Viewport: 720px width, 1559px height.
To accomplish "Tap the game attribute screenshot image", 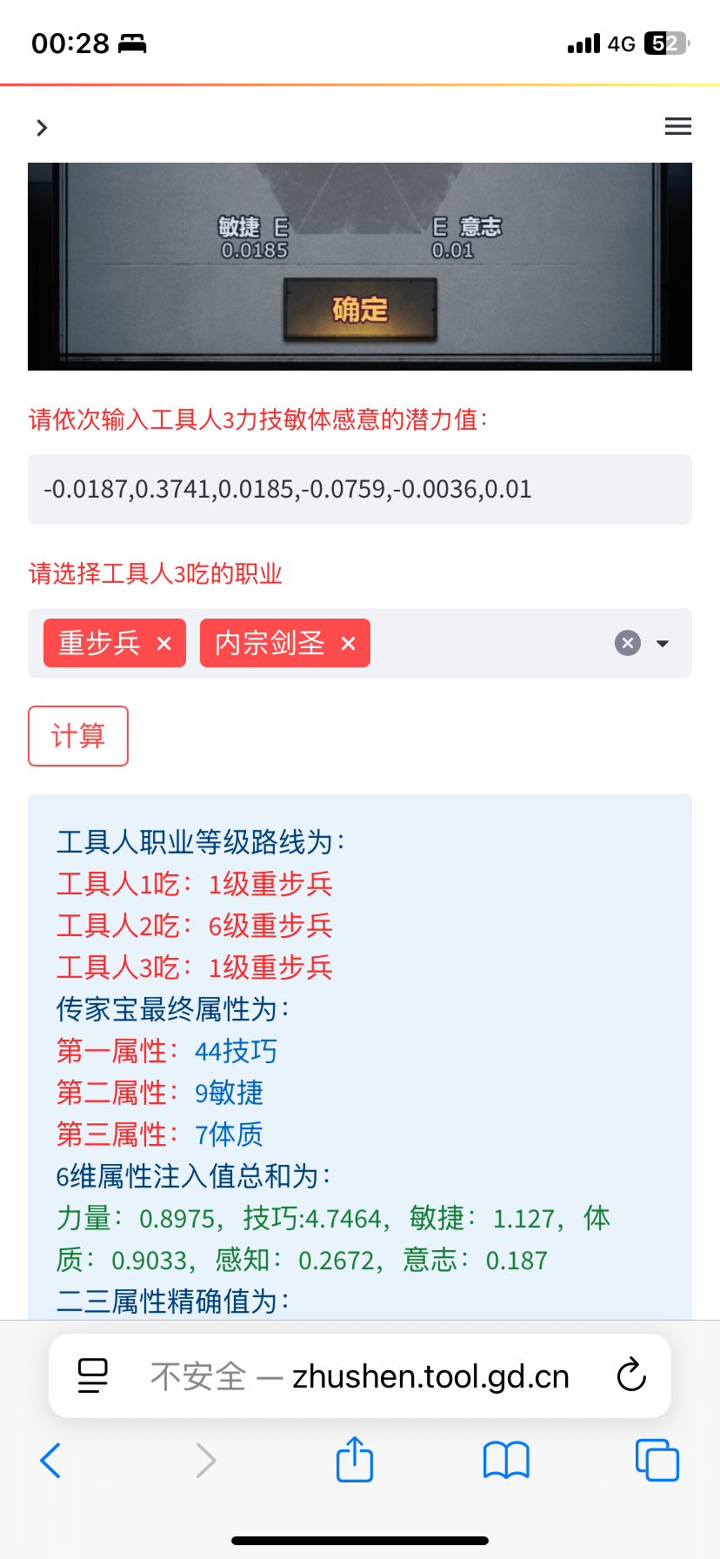I will tap(360, 266).
